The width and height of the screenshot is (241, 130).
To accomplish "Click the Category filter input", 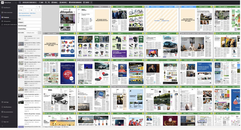I will coord(32,22).
